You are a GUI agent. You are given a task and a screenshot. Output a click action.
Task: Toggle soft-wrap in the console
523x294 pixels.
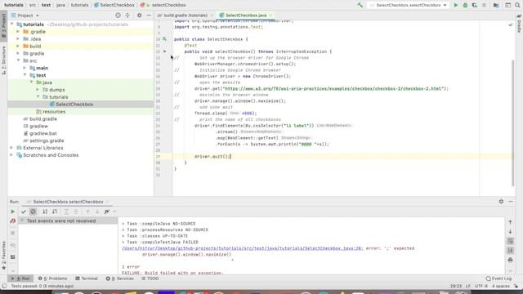pos(510,241)
